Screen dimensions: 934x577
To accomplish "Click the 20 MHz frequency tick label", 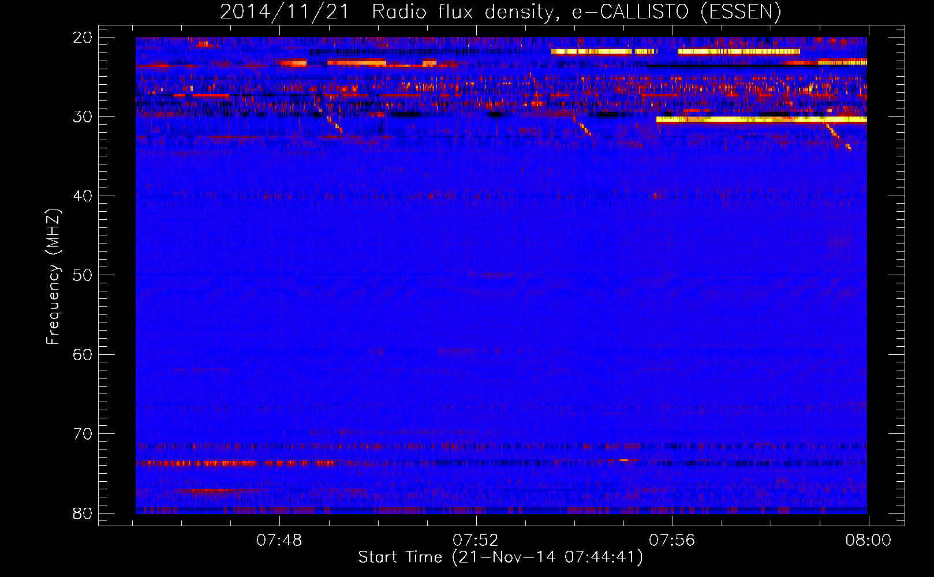I will coord(83,38).
